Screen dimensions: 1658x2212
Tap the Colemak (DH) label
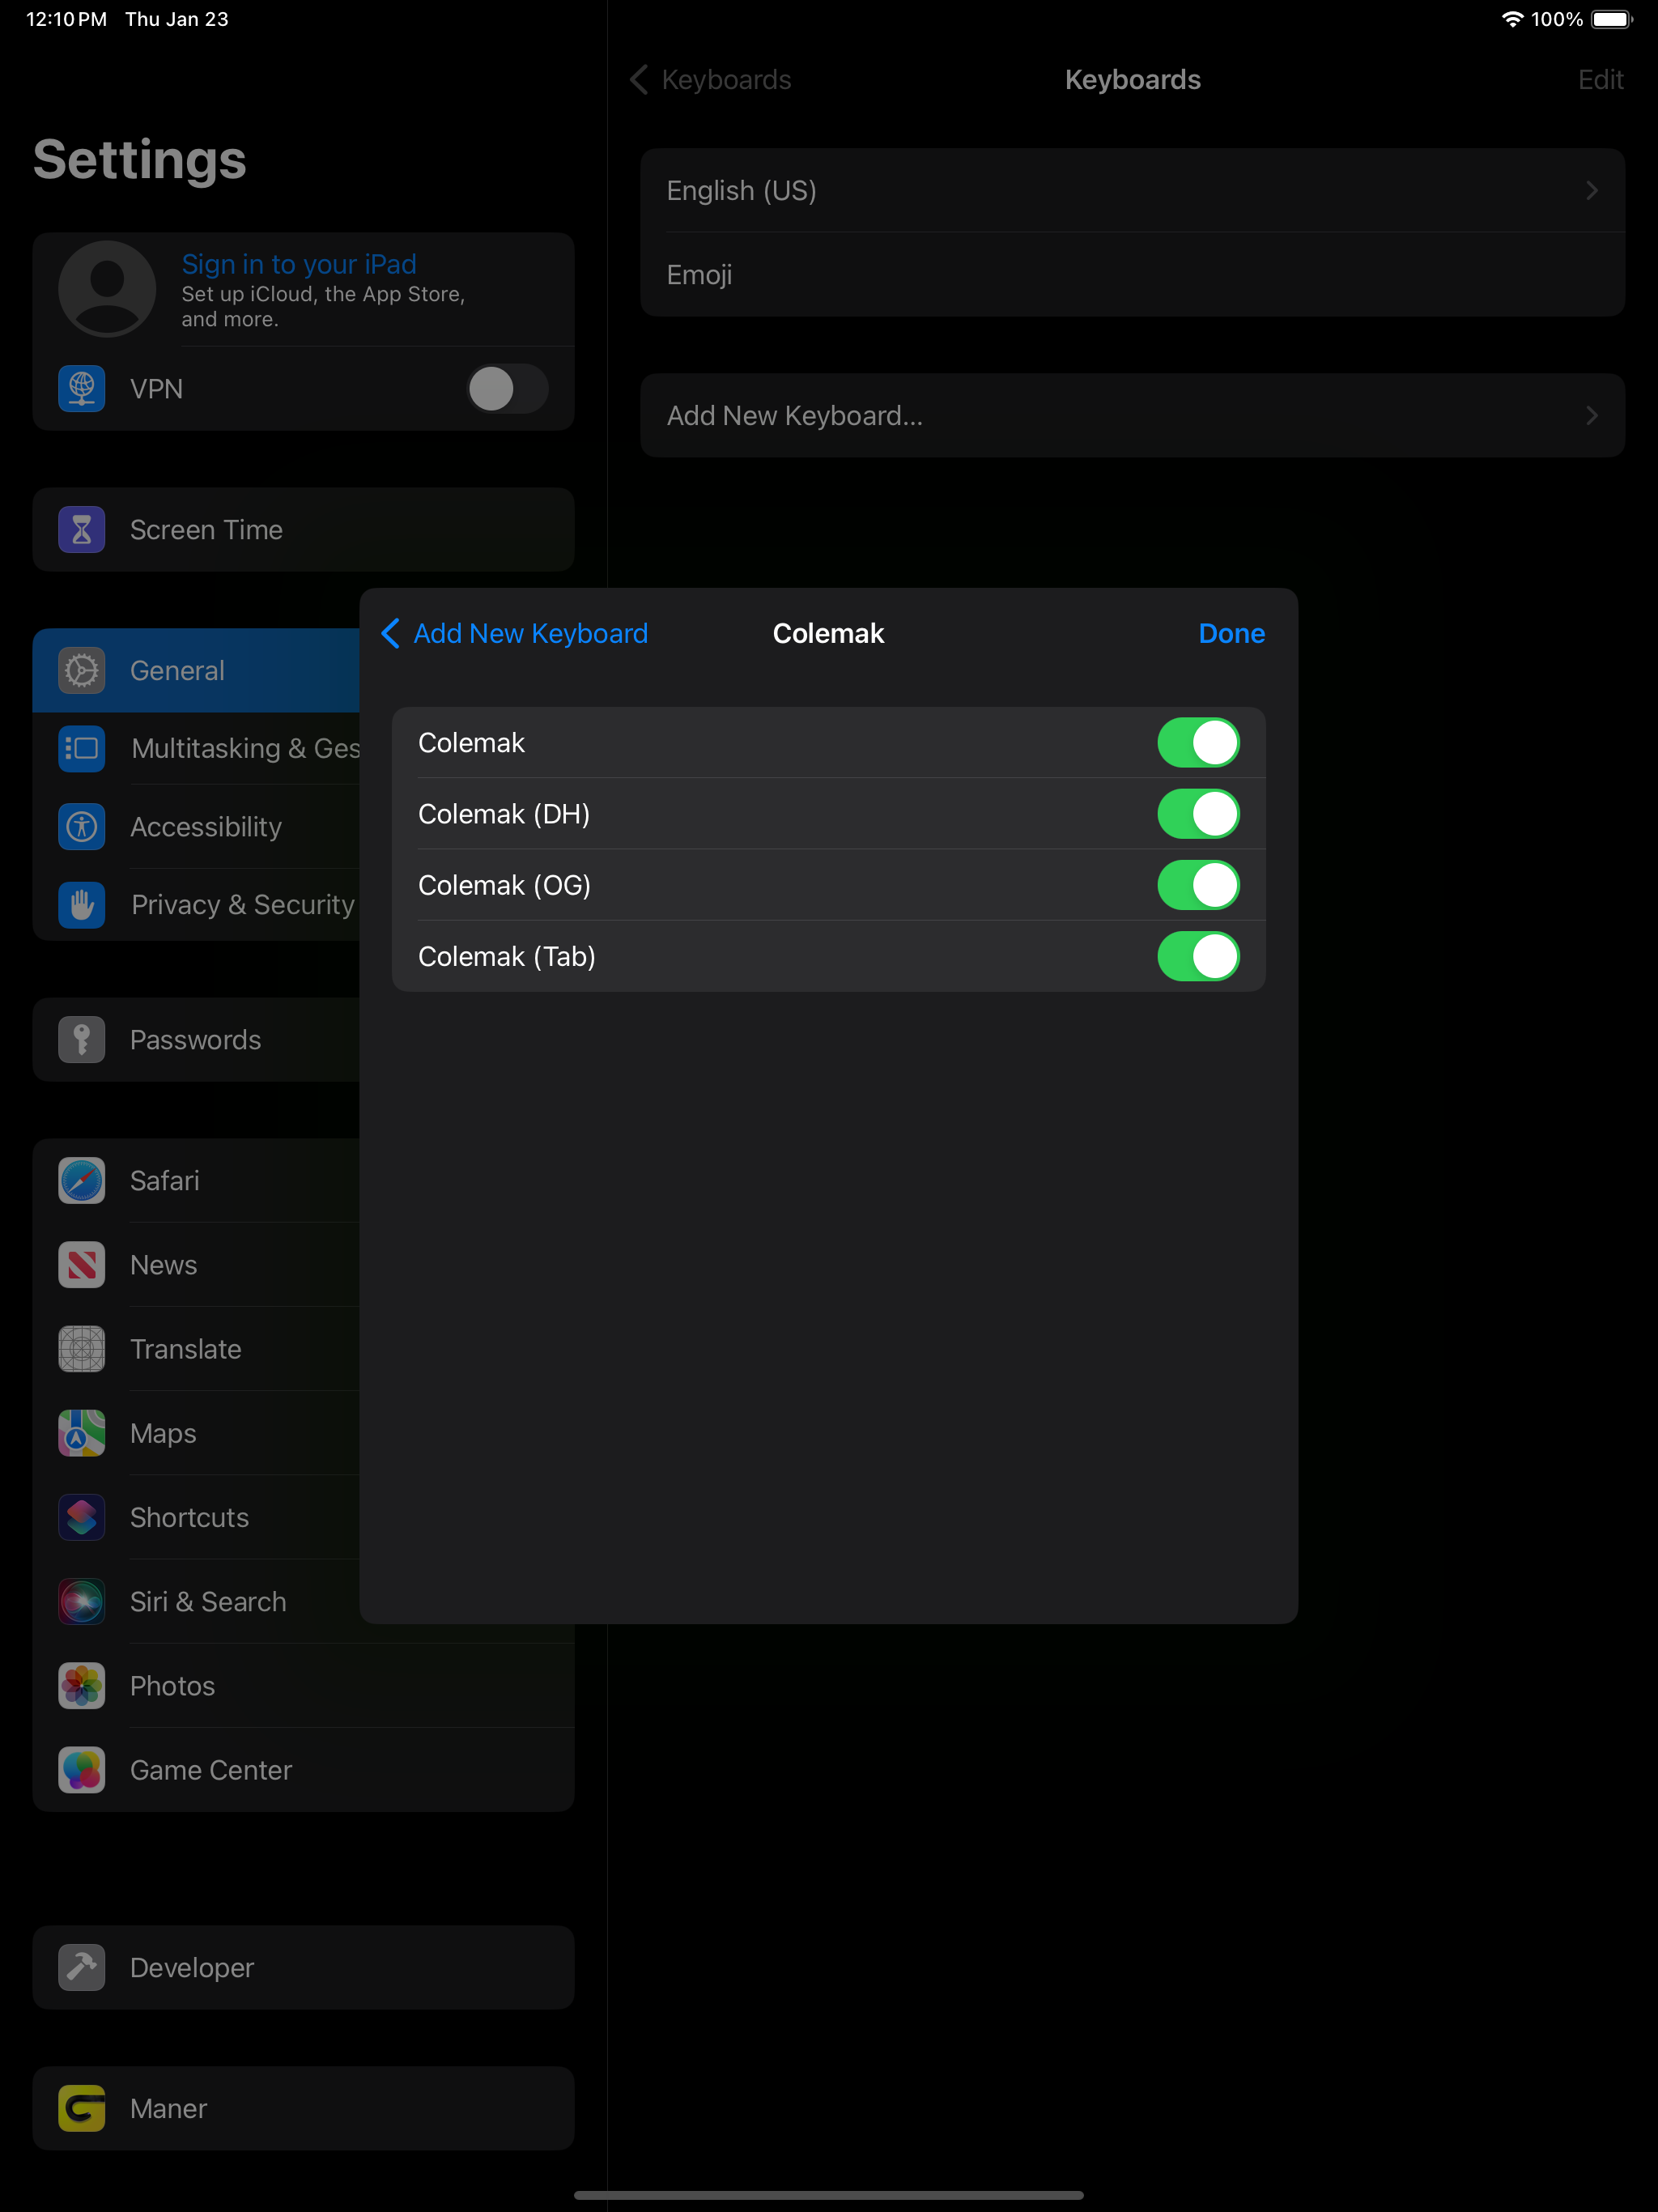(x=504, y=814)
